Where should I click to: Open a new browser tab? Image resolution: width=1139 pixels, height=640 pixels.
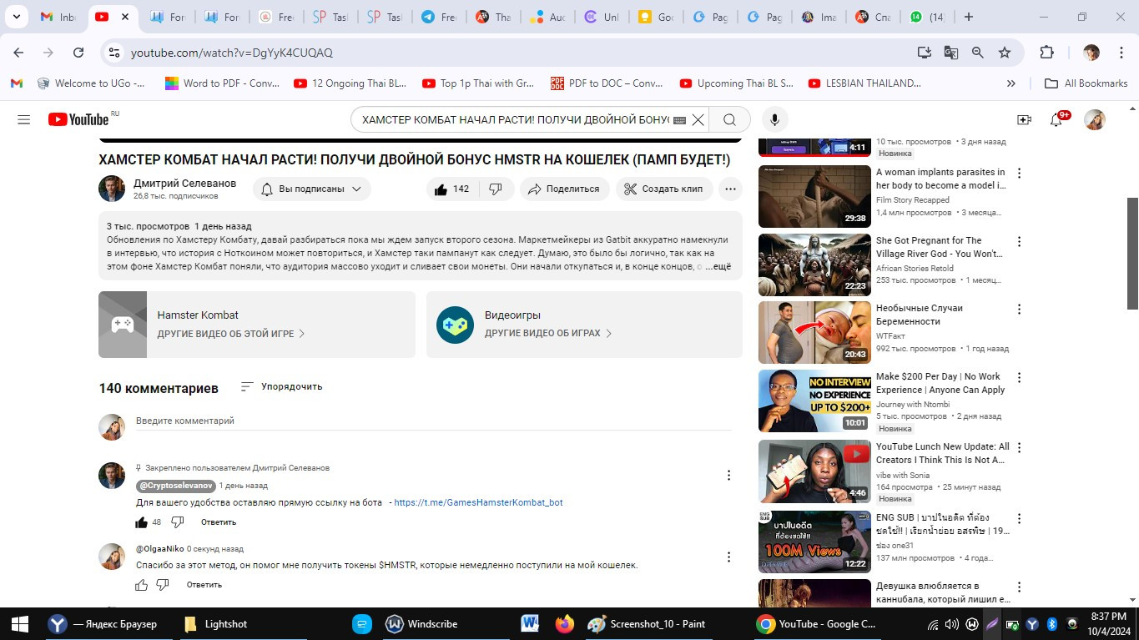coord(968,17)
